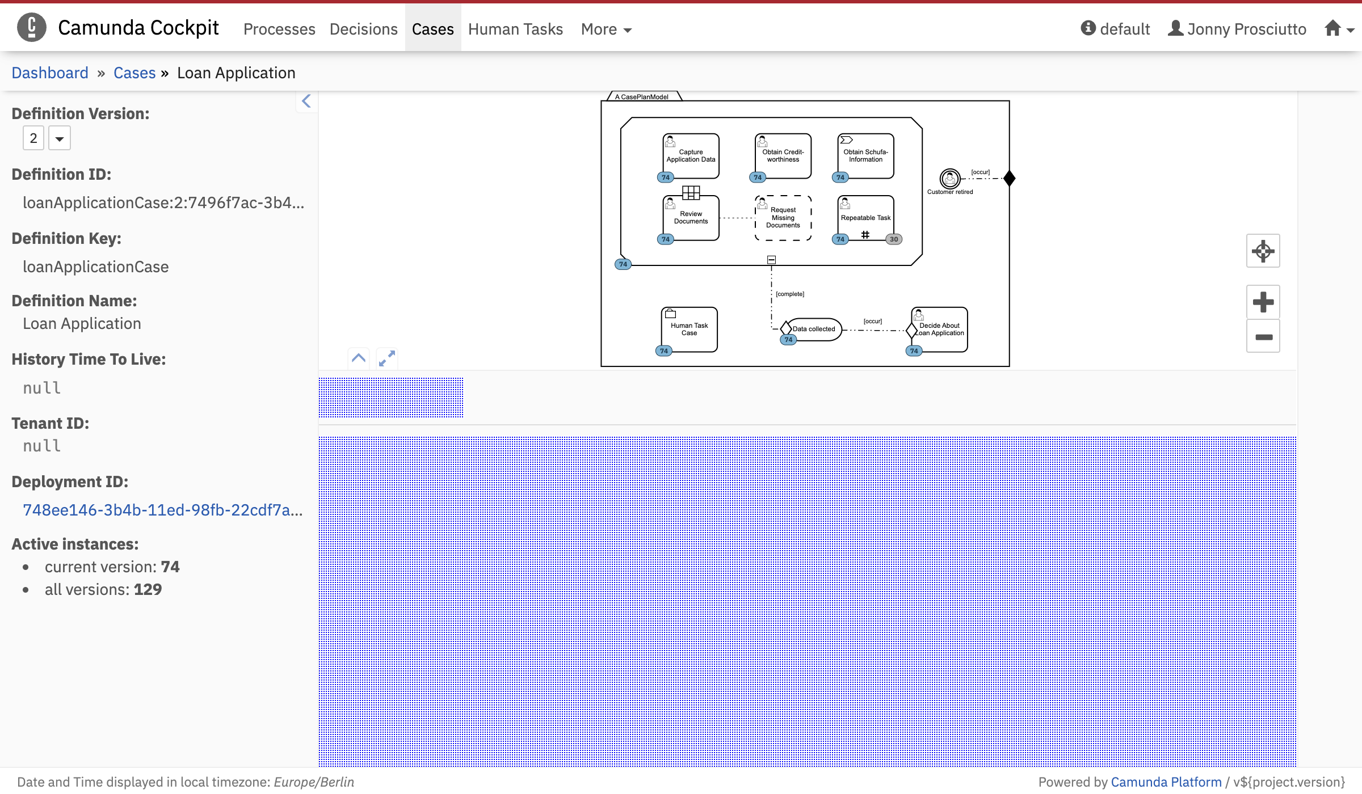Select the Review Documents task
1362x794 pixels.
[691, 218]
